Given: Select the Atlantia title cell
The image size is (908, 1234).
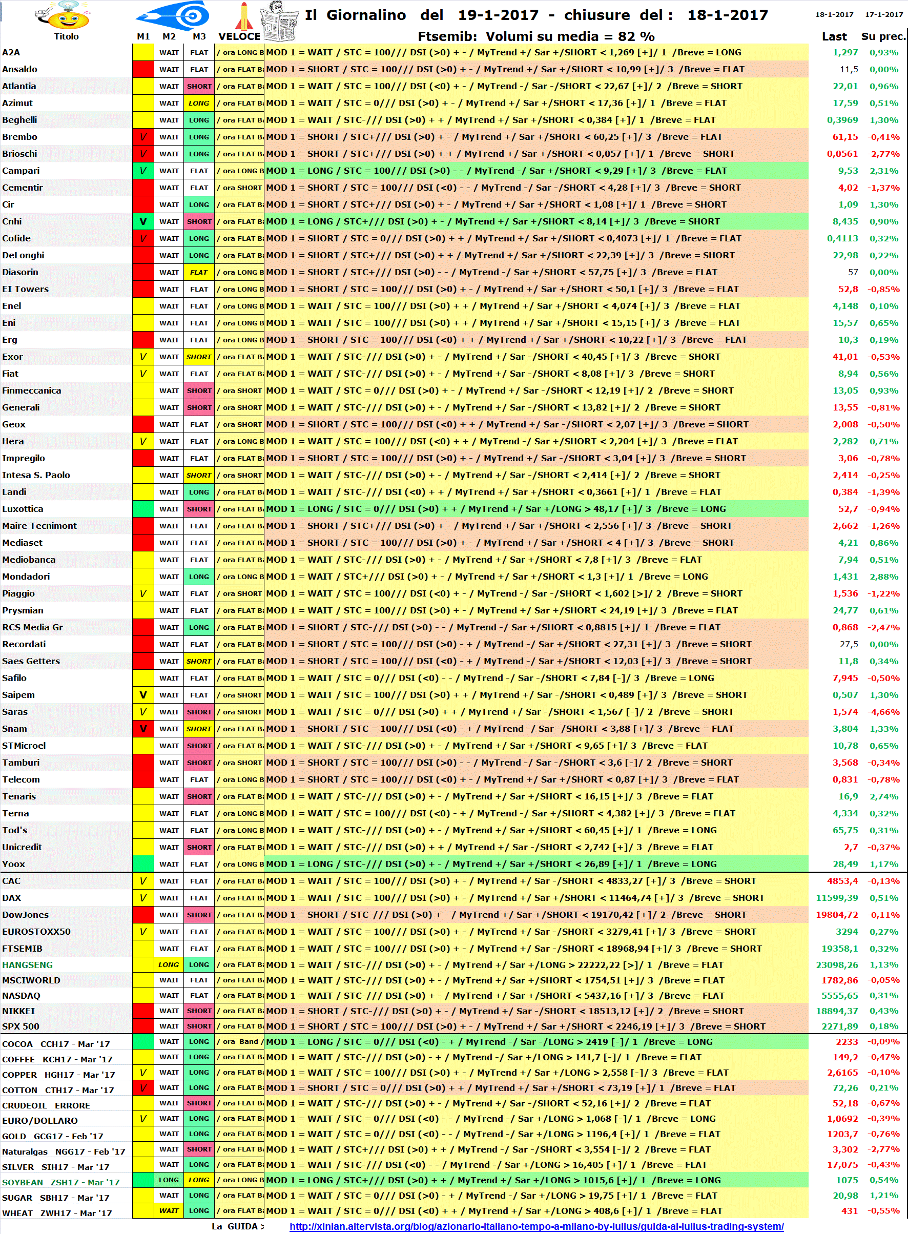Looking at the screenshot, I should pyautogui.click(x=66, y=86).
